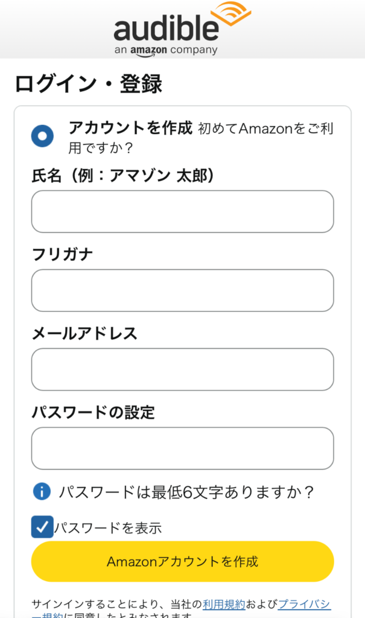This screenshot has height=618, width=365.
Task: Click into the 氏名 name input field
Action: (182, 211)
